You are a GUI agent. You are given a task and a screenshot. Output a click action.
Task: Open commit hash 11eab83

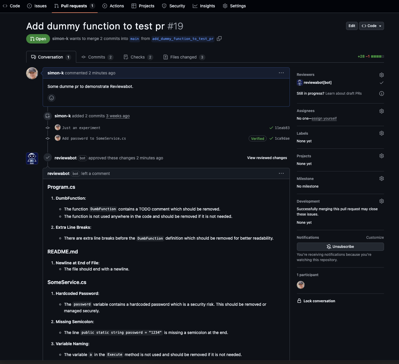click(x=282, y=128)
